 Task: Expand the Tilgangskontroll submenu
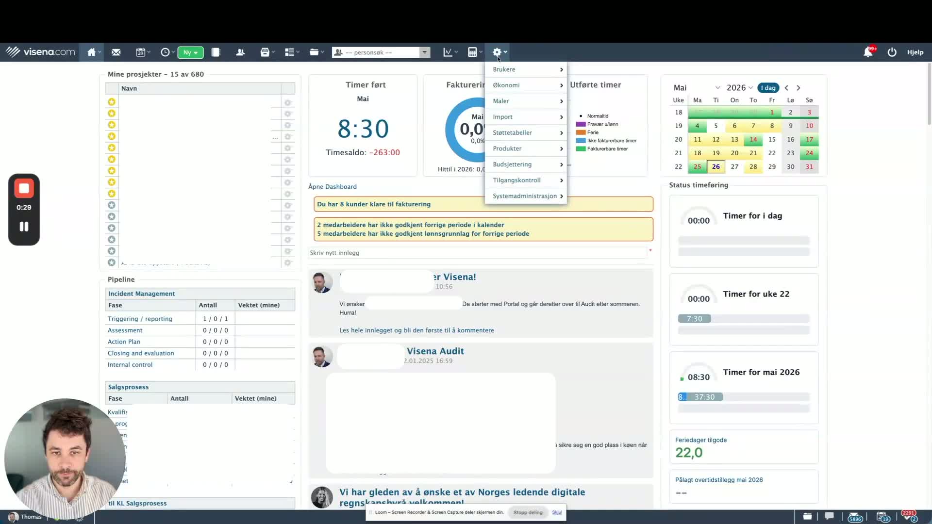point(526,180)
